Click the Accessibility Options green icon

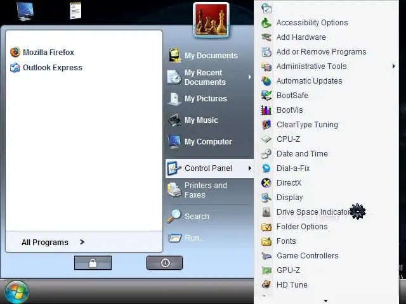click(266, 23)
